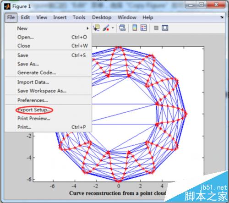Click the Hide Plot Tools icon
The width and height of the screenshot is (229, 203).
click(156, 28)
